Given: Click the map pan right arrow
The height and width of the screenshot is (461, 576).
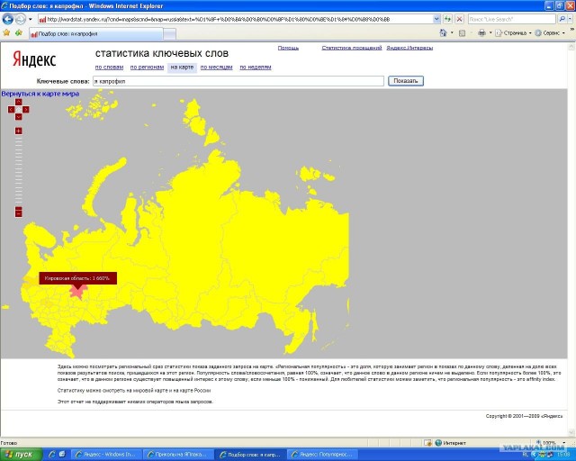Looking at the screenshot, I should [x=26, y=109].
